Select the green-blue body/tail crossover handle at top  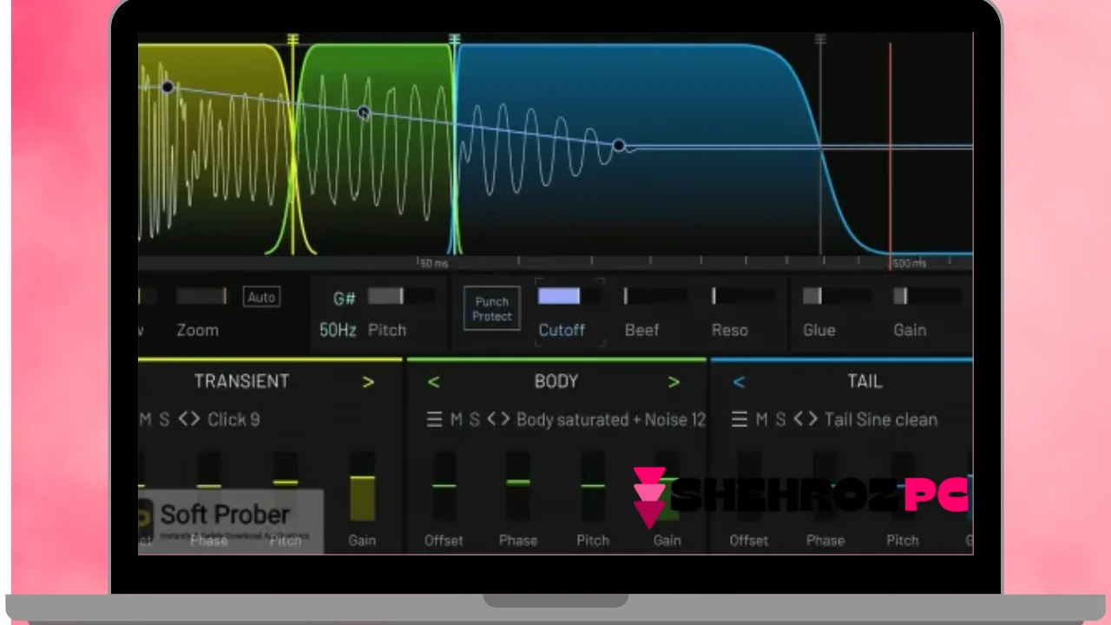(x=454, y=40)
